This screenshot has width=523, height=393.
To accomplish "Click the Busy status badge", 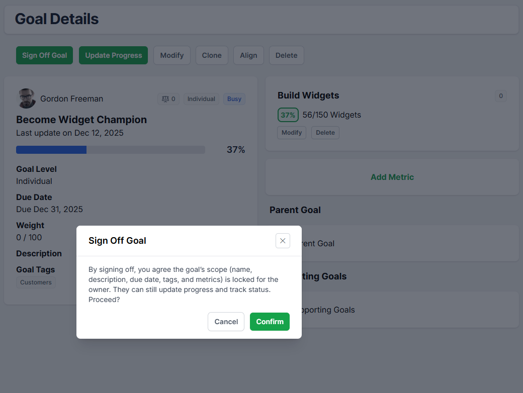I will pyautogui.click(x=234, y=99).
